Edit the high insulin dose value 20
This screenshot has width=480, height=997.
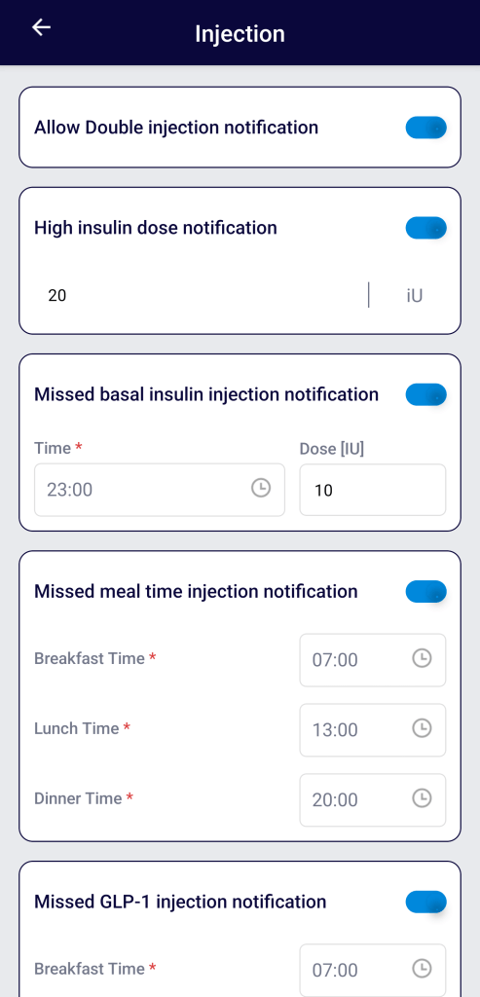pyautogui.click(x=201, y=296)
